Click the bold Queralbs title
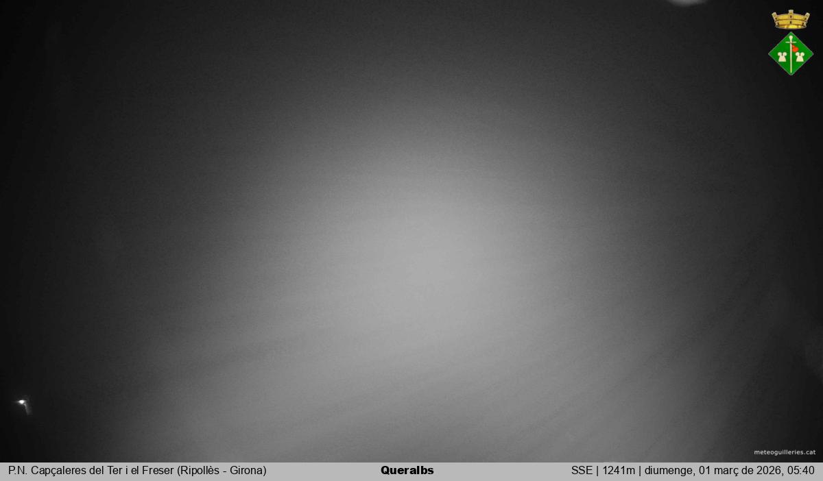The height and width of the screenshot is (481, 823). [407, 471]
